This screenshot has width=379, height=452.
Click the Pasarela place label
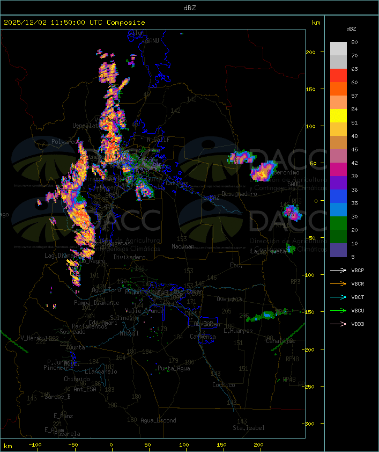[x=67, y=434]
